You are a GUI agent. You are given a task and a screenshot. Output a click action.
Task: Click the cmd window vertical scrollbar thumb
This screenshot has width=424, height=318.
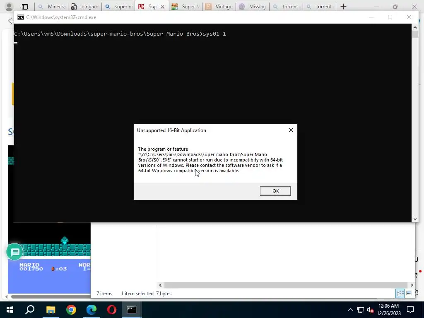[415, 34]
